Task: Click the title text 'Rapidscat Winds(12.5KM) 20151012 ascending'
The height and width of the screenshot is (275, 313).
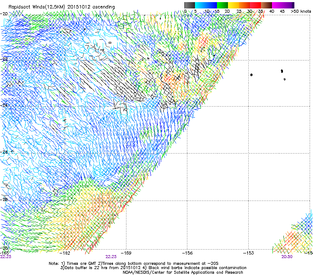Action: click(x=62, y=7)
